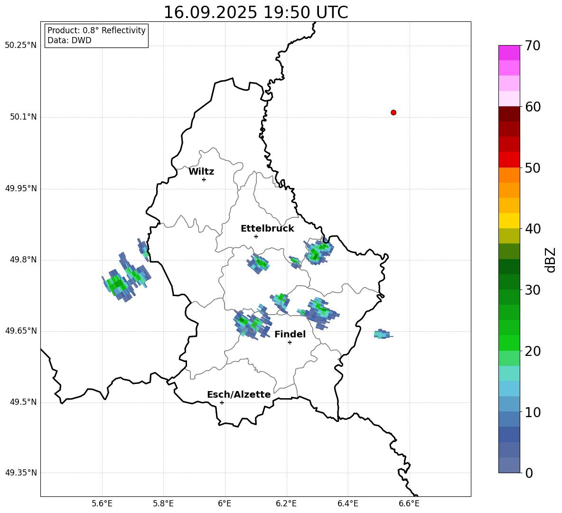Click the Ettelbruck station cross marker
This screenshot has height=513, width=562.
click(x=256, y=236)
